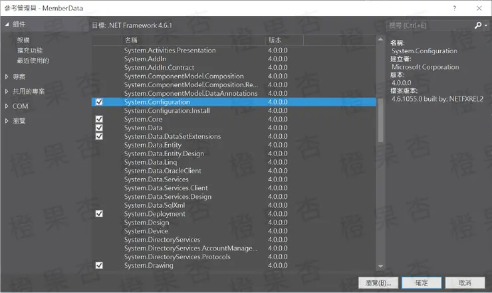This screenshot has height=293, width=492.
Task: Expand the COM tree section
Action: (x=7, y=106)
